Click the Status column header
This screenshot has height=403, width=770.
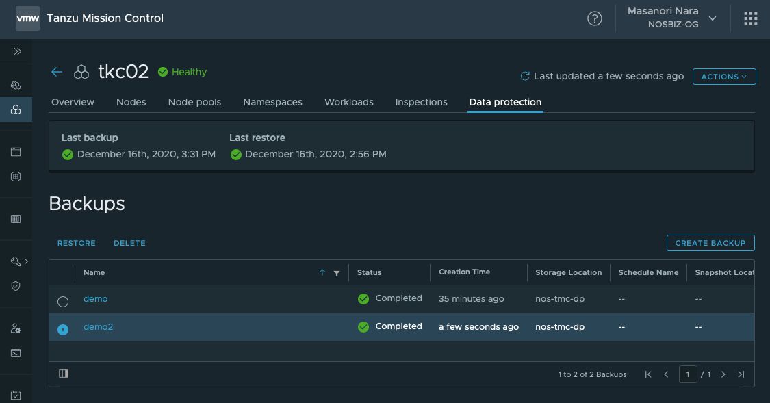[370, 272]
